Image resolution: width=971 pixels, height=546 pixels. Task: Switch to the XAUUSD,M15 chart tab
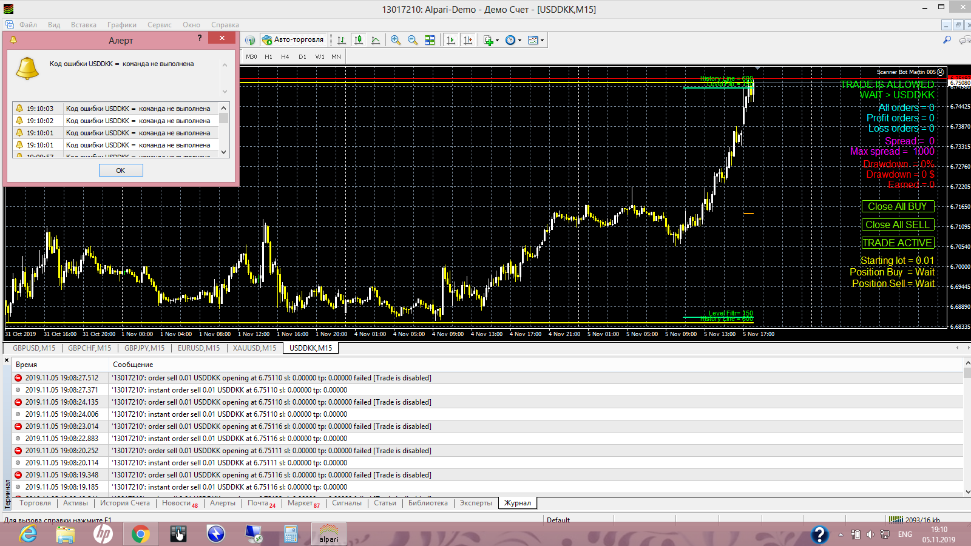pyautogui.click(x=254, y=348)
